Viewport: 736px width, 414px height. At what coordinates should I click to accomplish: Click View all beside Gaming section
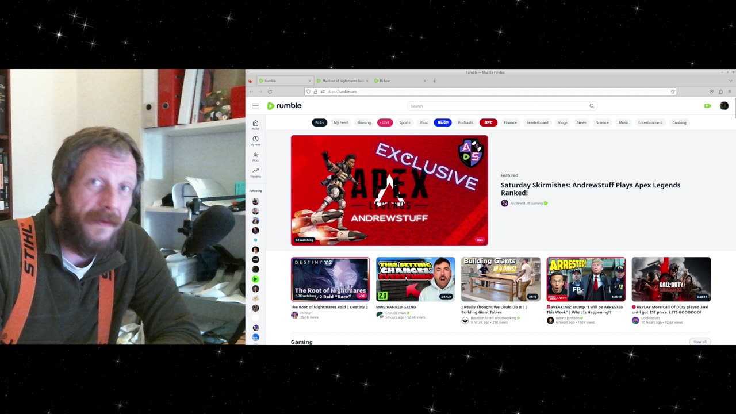pos(700,342)
